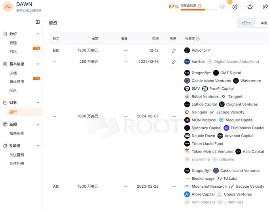The image size is (269, 211).
Task: Collapse the 分析 sidebar section
Action: (38, 34)
